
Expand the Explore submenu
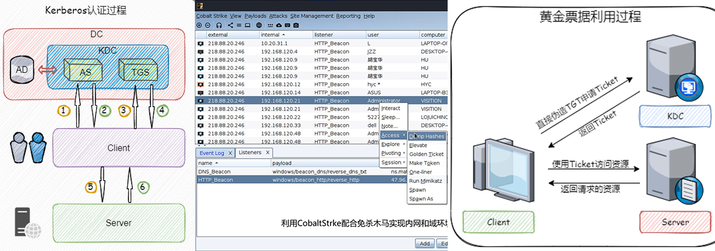coord(393,144)
